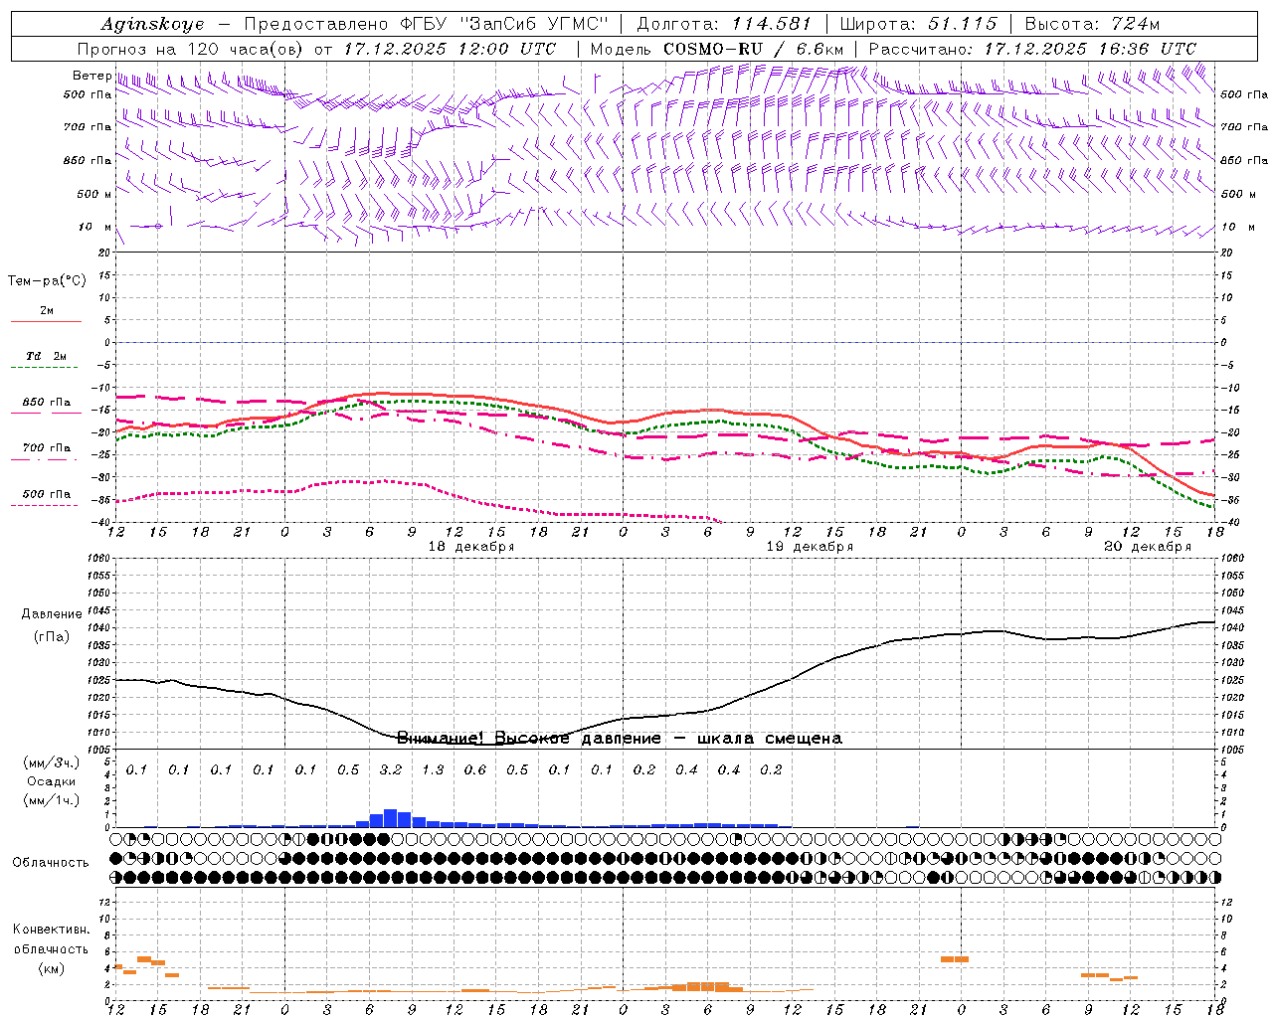The image size is (1273, 1018).
Task: Click the '18 декабря' date label under temperature chart
Action: (471, 547)
